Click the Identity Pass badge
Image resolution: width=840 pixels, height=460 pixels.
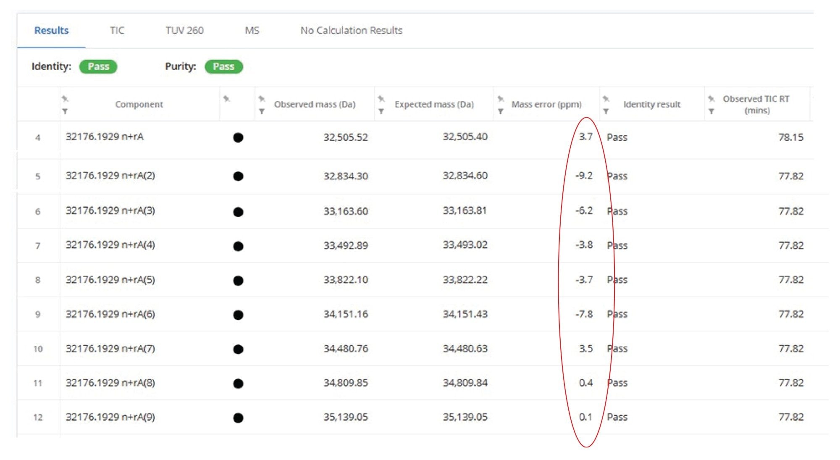pos(98,67)
